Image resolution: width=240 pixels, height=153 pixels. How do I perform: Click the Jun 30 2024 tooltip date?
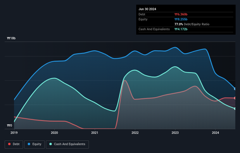[147, 9]
